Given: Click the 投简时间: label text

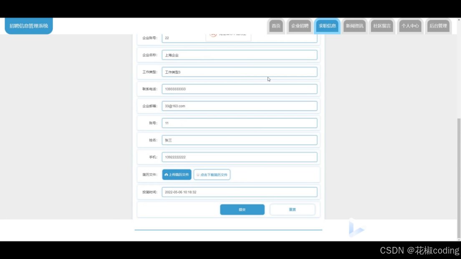Looking at the screenshot, I should (x=150, y=192).
